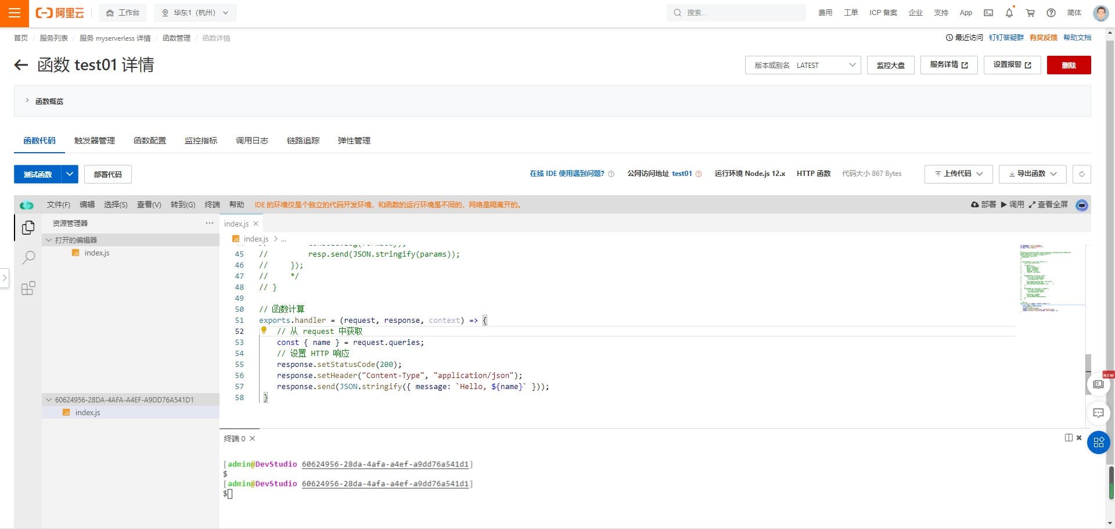Image resolution: width=1115 pixels, height=529 pixels.
Task: Open the Terminal menu in IDE menubar
Action: (x=212, y=204)
